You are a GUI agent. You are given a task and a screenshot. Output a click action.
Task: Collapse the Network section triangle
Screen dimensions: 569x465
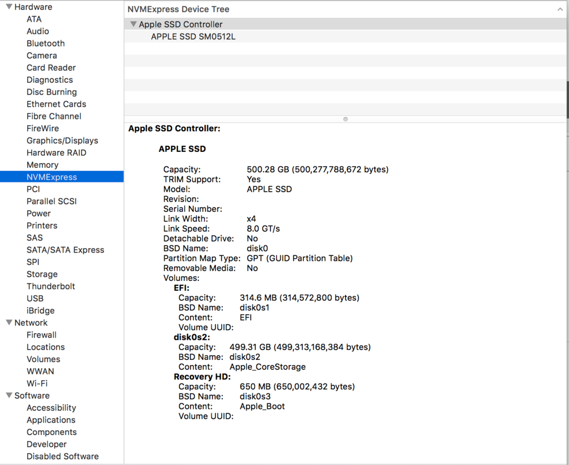click(9, 323)
